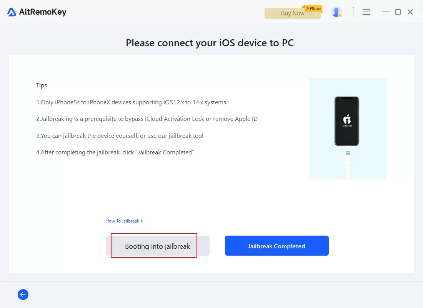The width and height of the screenshot is (423, 308).
Task: Click the "Please connect your iOS device" heading
Action: [210, 43]
